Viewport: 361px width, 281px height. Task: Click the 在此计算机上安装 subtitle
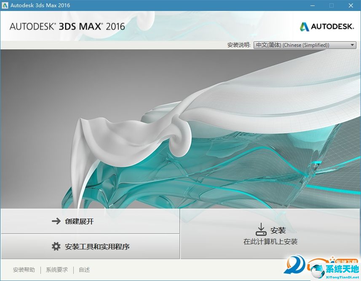tap(270, 242)
